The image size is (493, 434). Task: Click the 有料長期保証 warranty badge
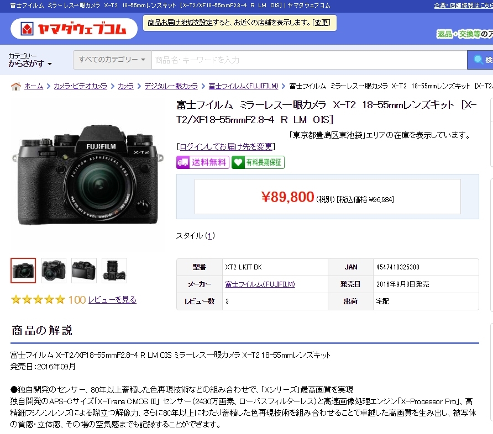pos(258,162)
